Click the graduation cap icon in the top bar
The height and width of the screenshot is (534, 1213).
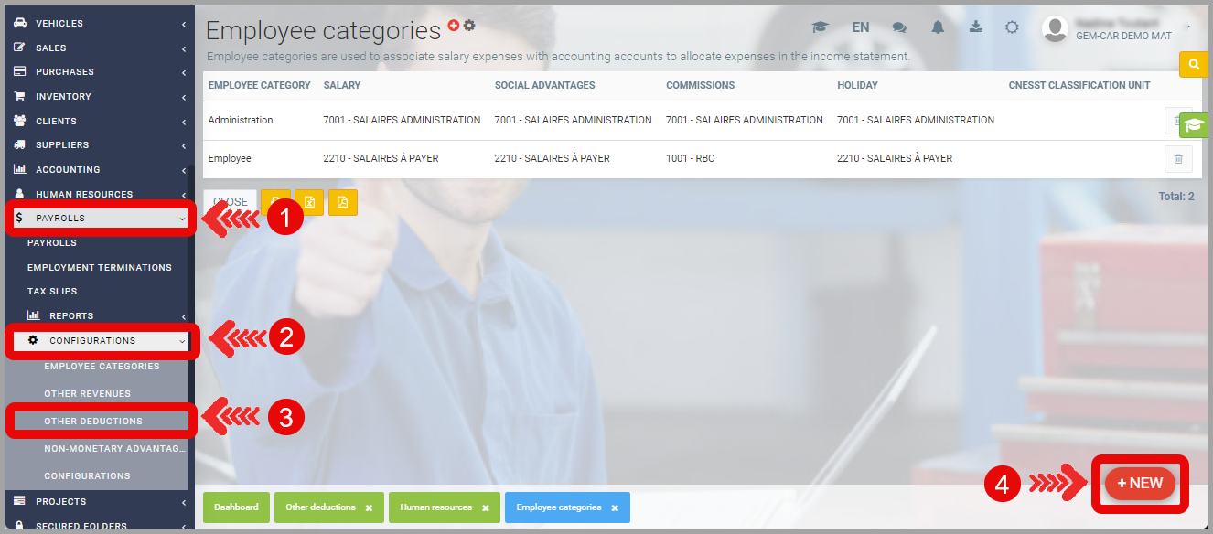[x=820, y=27]
